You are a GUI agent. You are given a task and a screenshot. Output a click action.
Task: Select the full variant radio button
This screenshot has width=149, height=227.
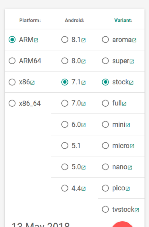[x=105, y=103]
